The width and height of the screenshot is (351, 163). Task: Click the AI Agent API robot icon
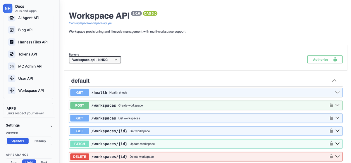pyautogui.click(x=12, y=18)
